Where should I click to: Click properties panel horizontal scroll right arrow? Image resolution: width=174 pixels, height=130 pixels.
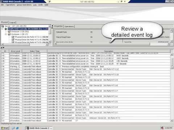click(169, 44)
